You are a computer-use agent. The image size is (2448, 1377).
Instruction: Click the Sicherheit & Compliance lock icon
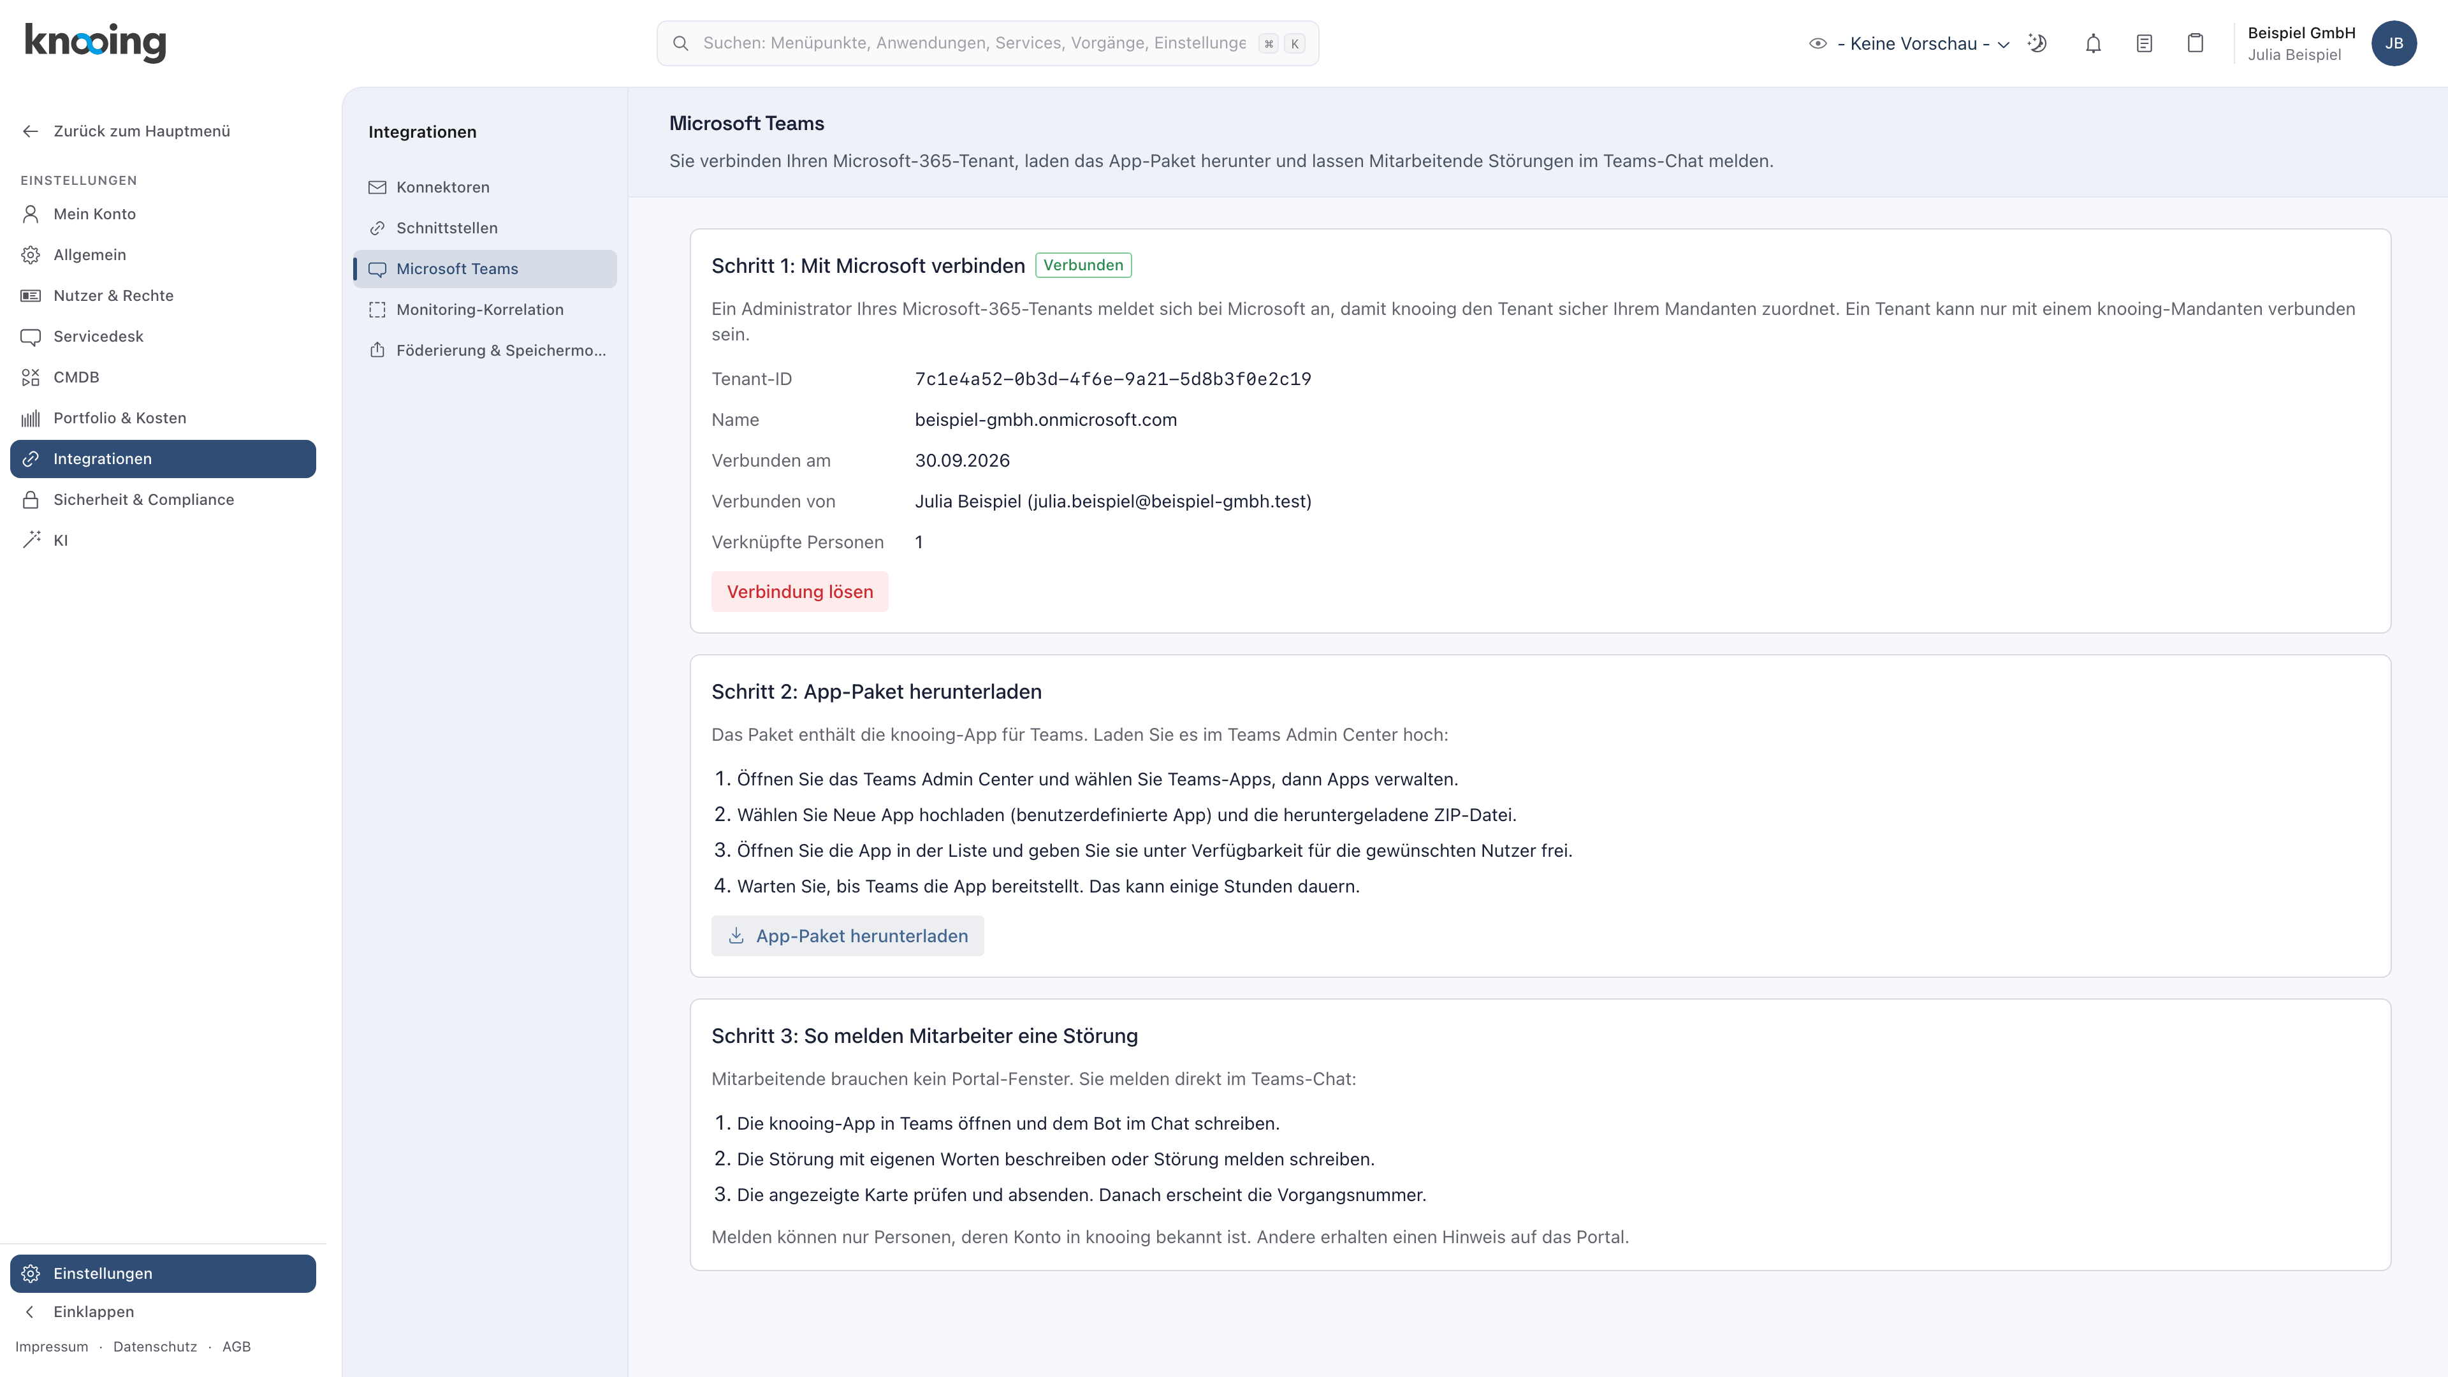click(x=31, y=500)
